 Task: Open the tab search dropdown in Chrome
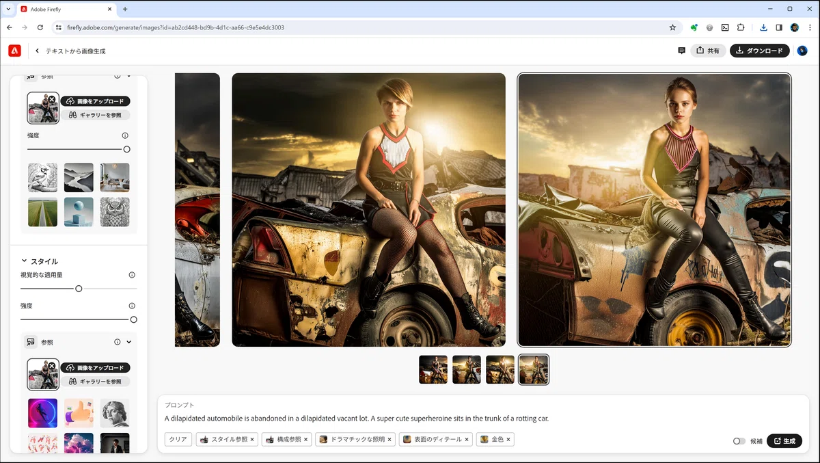[x=8, y=9]
